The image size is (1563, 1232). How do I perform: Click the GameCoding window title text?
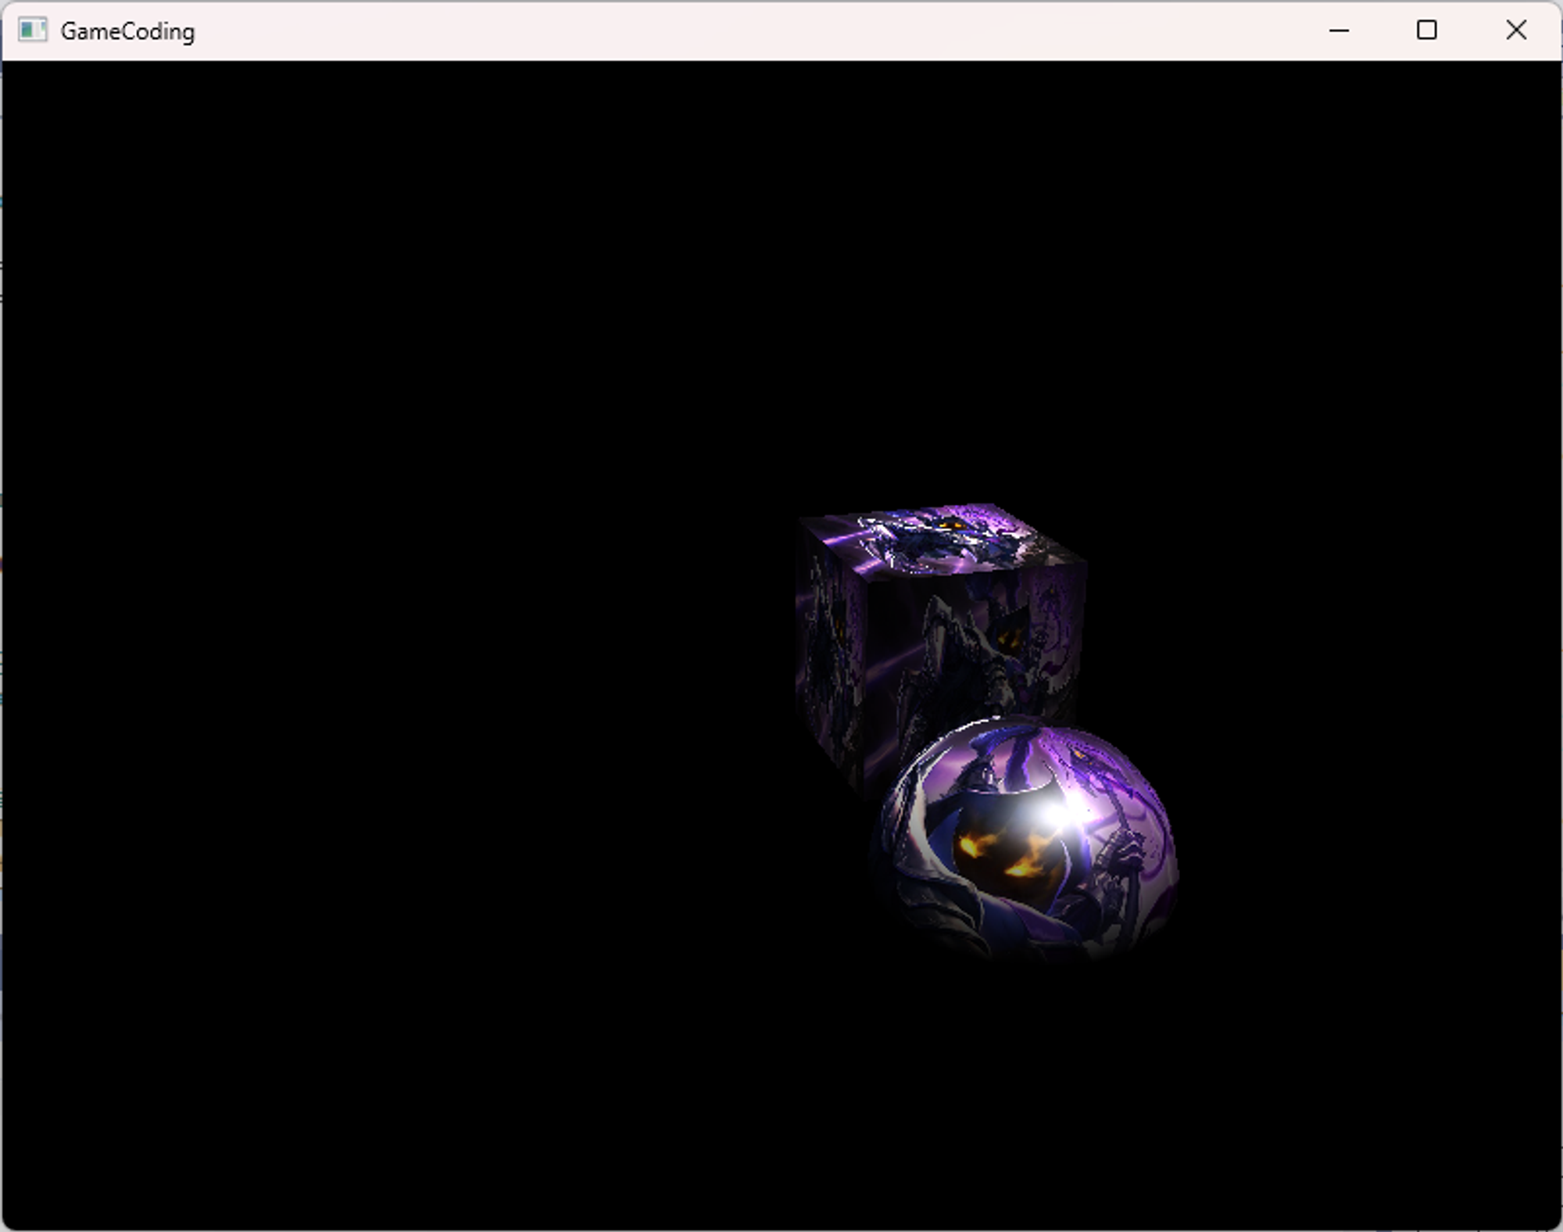tap(127, 31)
